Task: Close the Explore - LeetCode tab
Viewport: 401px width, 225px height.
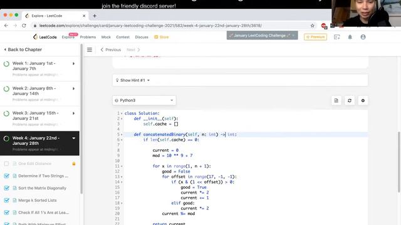Action: click(84, 16)
